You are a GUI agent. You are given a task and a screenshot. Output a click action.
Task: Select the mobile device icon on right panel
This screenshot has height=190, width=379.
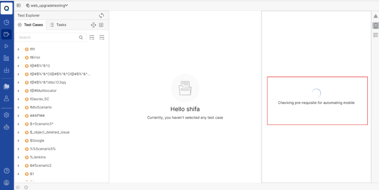pyautogui.click(x=375, y=26)
